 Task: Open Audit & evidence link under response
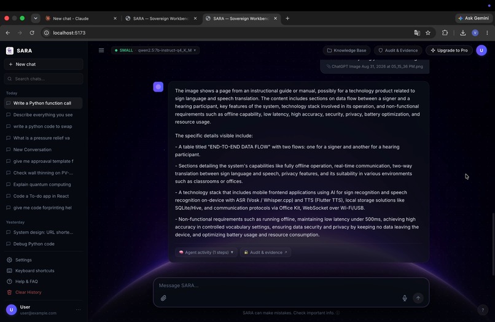coord(265,253)
